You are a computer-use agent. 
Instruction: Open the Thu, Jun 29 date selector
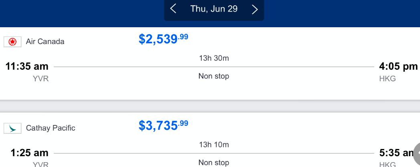pos(214,9)
